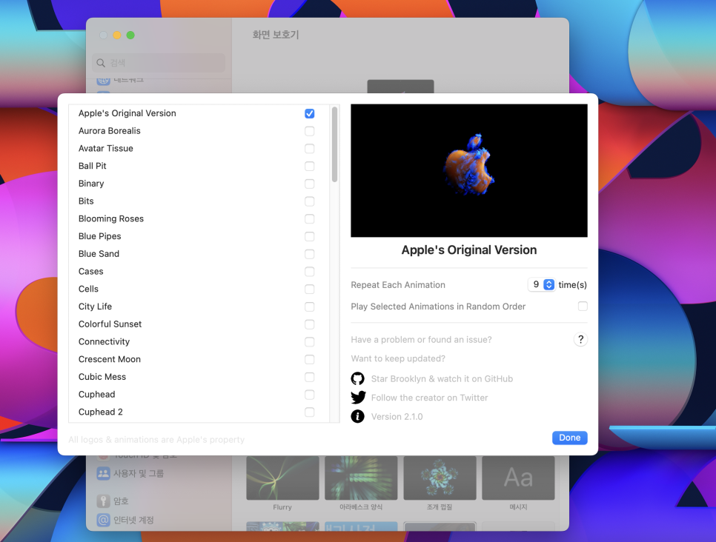
Task: Enable the Avatar Tissue checkbox
Action: tap(310, 149)
